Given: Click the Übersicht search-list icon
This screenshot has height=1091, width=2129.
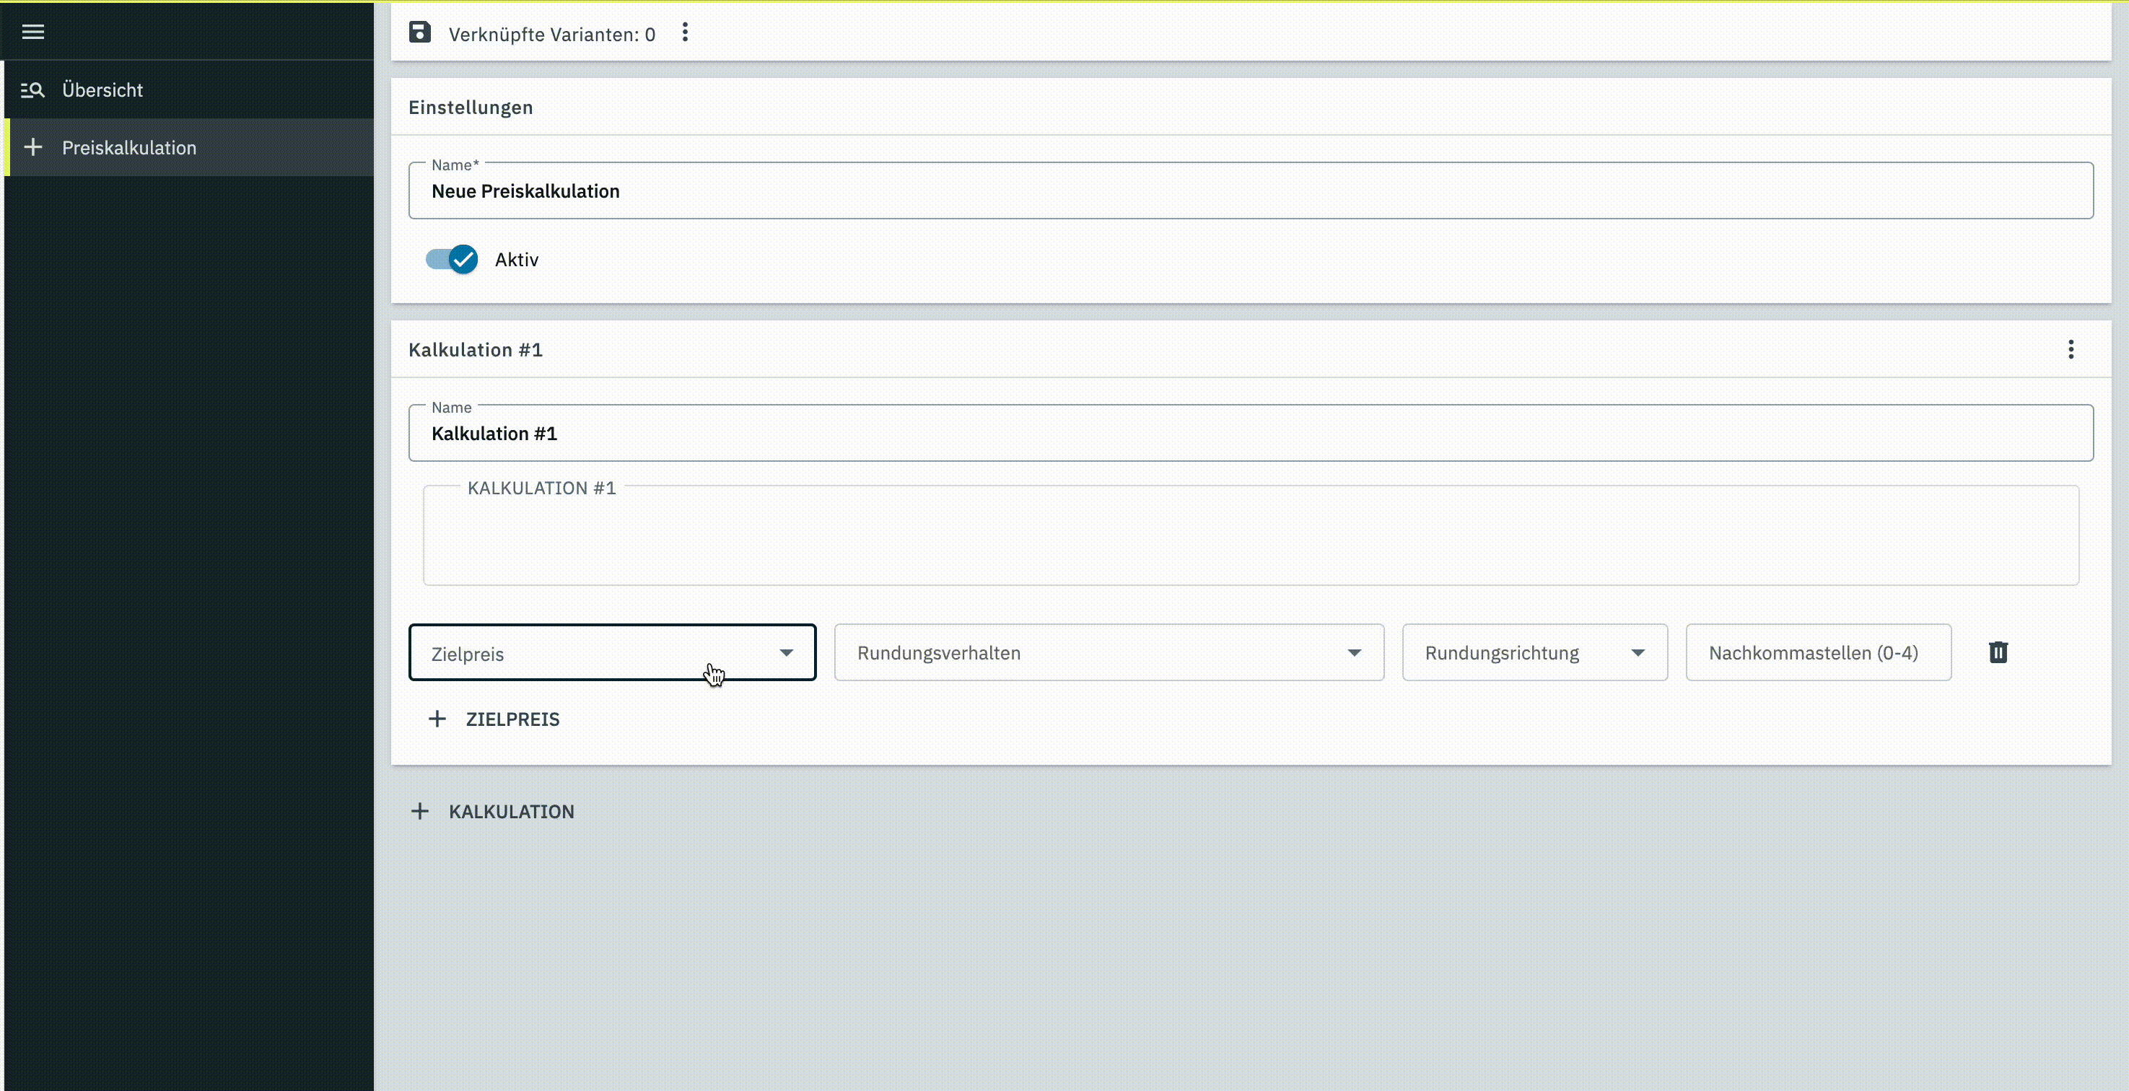Looking at the screenshot, I should (32, 90).
